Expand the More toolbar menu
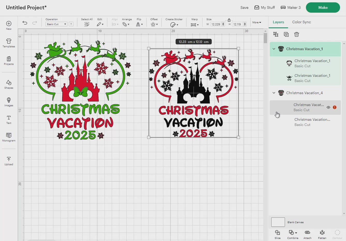The width and height of the screenshot is (346, 241). point(257,22)
